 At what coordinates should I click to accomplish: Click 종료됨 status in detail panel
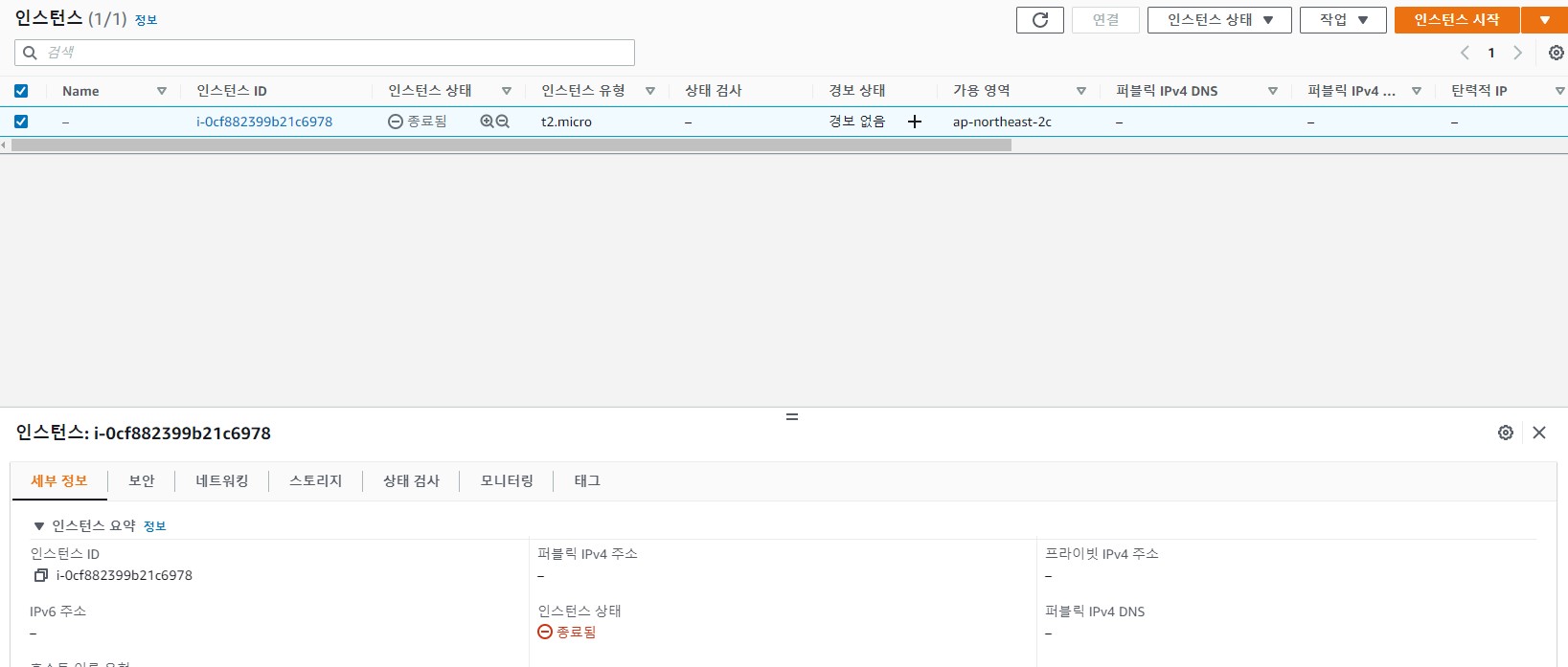pos(567,633)
